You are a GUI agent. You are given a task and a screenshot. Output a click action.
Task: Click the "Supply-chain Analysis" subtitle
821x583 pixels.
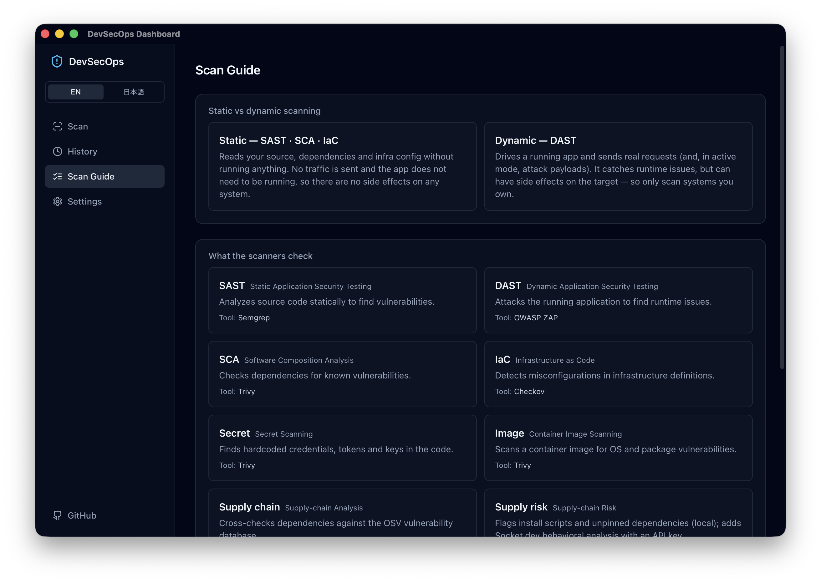point(324,508)
